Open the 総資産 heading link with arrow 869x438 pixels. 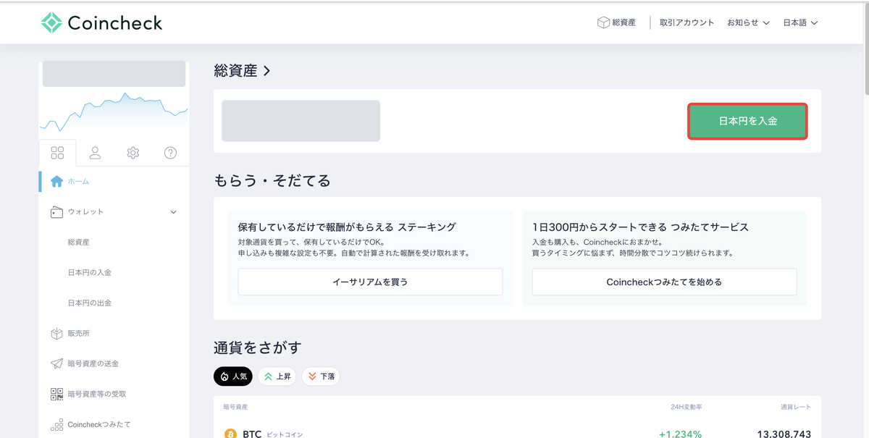tap(242, 71)
